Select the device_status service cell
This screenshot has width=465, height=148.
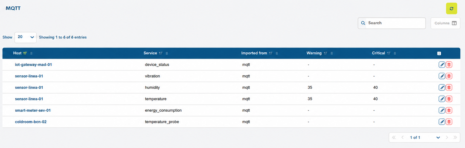[x=157, y=64]
